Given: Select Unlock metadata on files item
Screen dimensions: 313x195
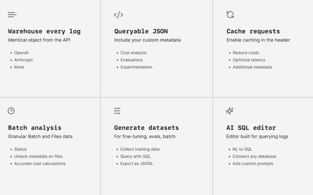Looking at the screenshot, I should coord(38,156).
